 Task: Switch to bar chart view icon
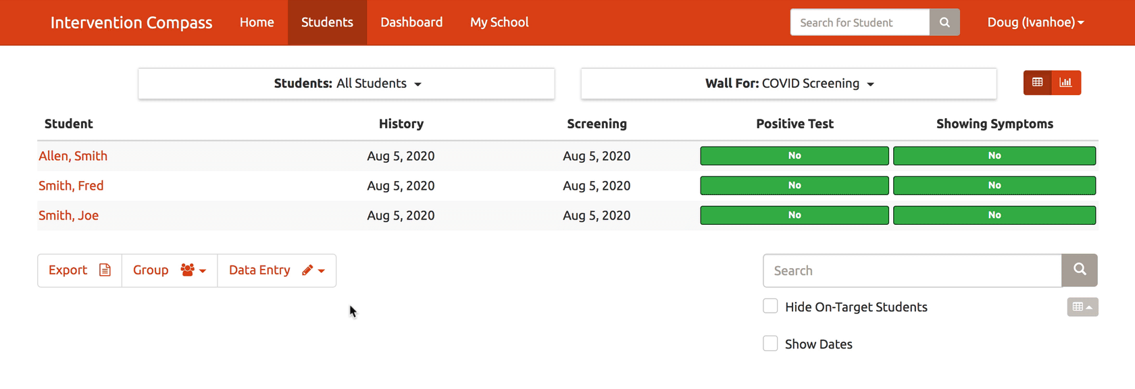(1066, 82)
